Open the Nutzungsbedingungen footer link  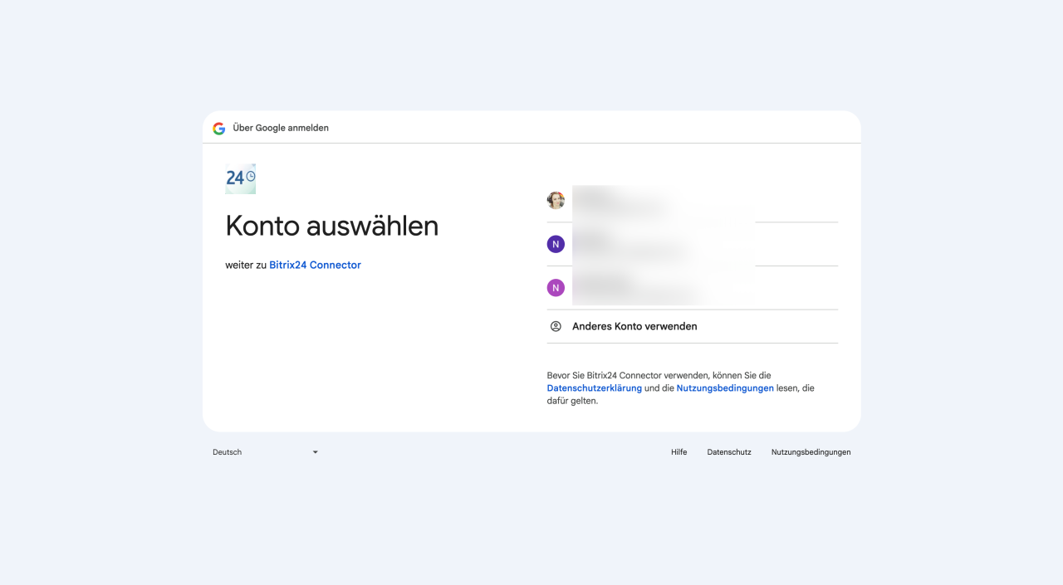point(811,452)
